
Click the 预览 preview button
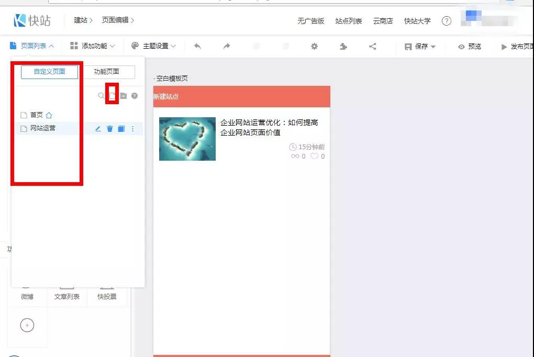[x=469, y=46]
